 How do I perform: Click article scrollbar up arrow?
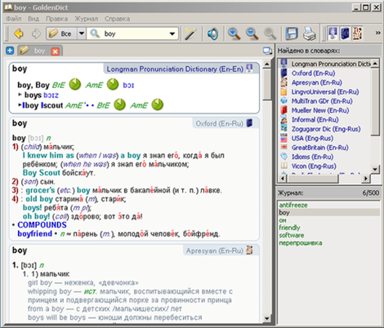point(267,64)
